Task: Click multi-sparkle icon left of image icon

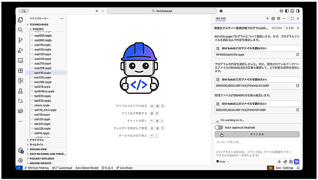Action: (x=285, y=162)
